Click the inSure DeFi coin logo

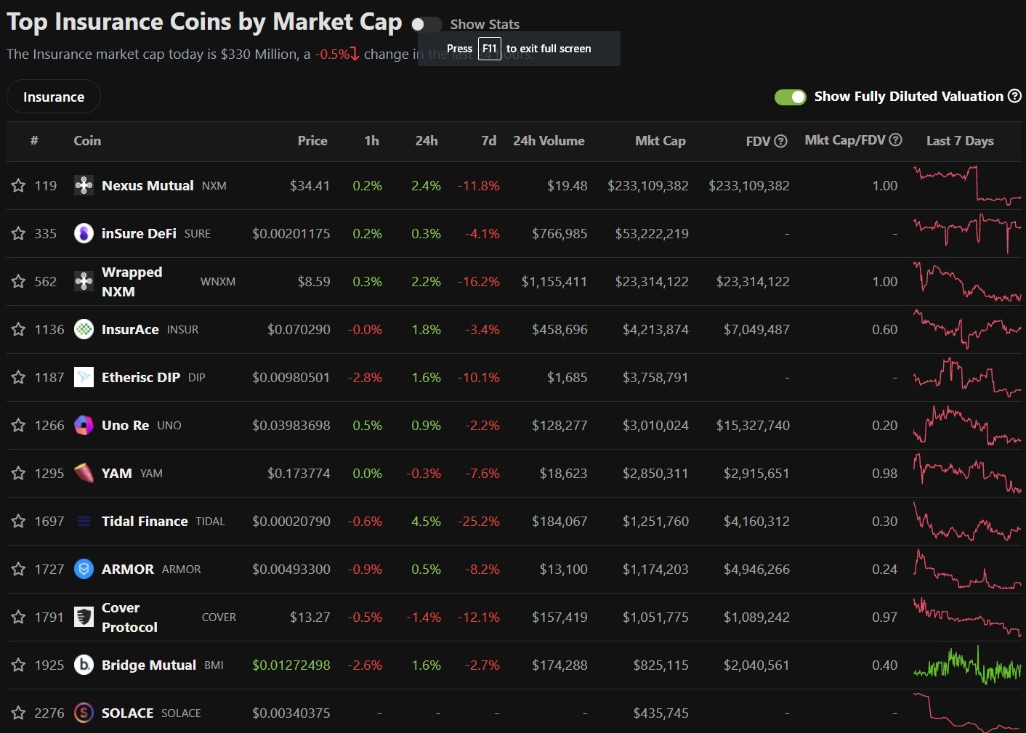84,234
